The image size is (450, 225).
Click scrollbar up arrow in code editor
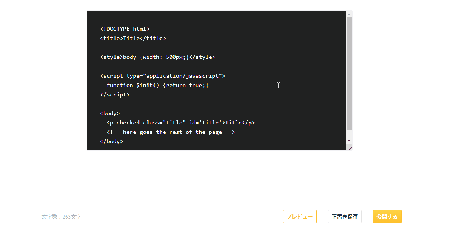349,14
